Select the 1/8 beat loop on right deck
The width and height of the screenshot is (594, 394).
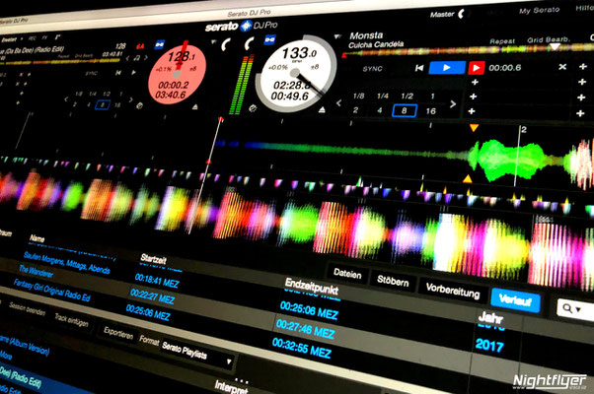point(358,97)
